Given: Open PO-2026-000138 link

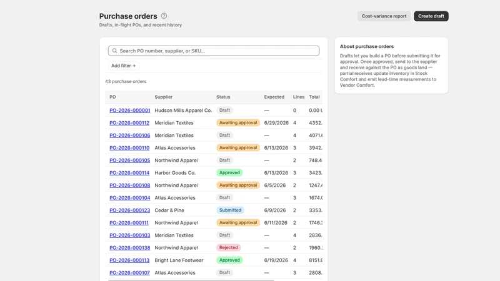Looking at the screenshot, I should pyautogui.click(x=130, y=247).
